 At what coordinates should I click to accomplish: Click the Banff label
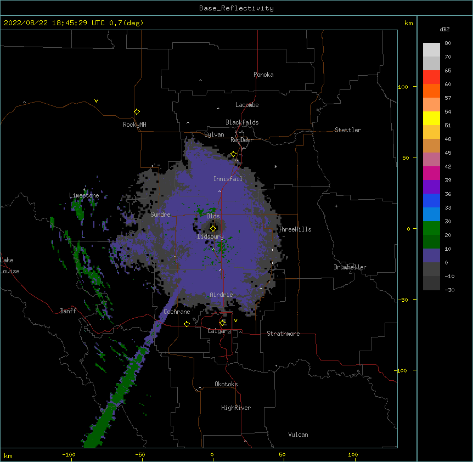(68, 311)
